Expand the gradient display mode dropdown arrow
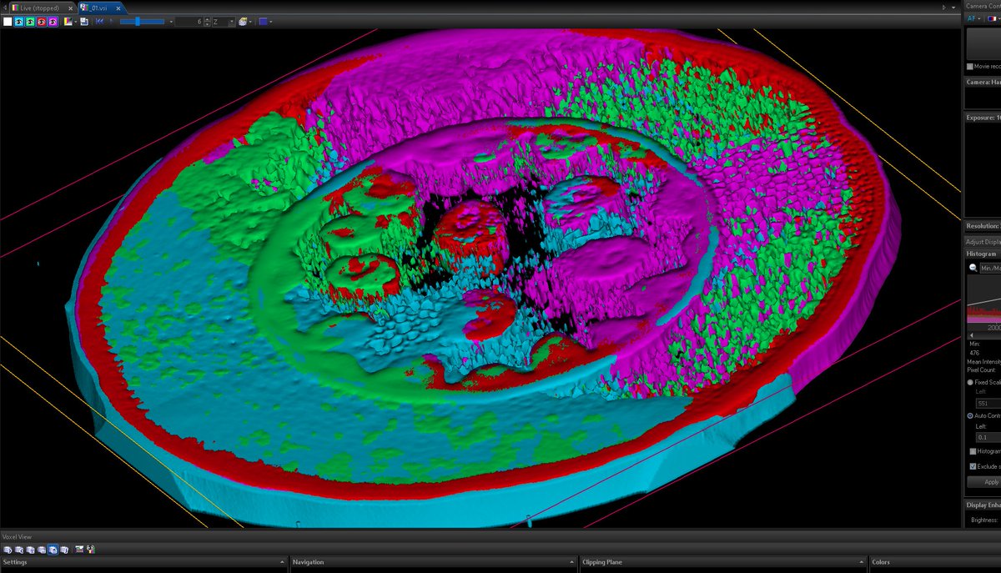The height and width of the screenshot is (573, 1001). (75, 22)
